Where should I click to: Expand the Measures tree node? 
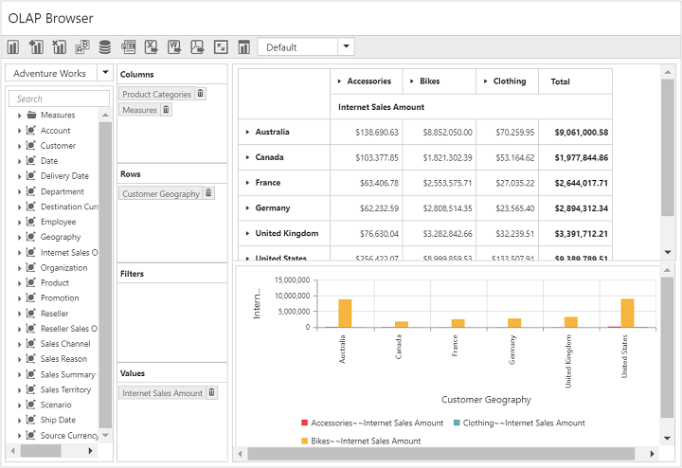tap(19, 116)
